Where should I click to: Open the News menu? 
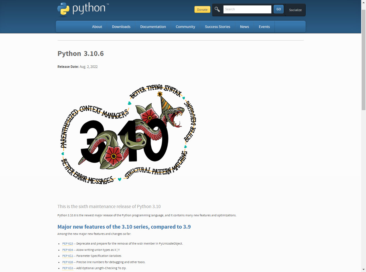click(245, 27)
